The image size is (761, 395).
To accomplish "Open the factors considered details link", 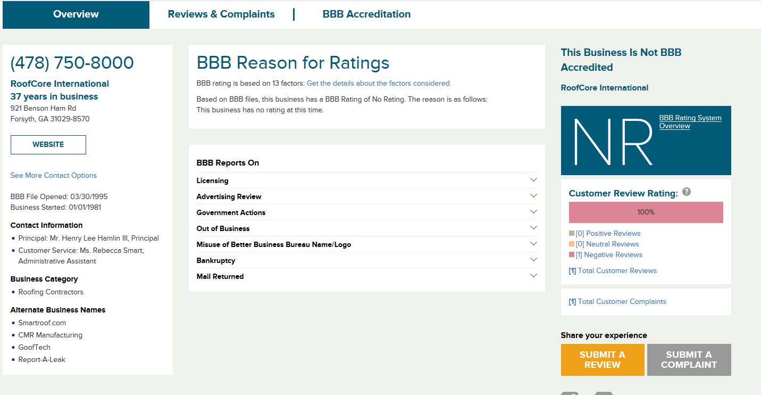I will click(x=379, y=83).
